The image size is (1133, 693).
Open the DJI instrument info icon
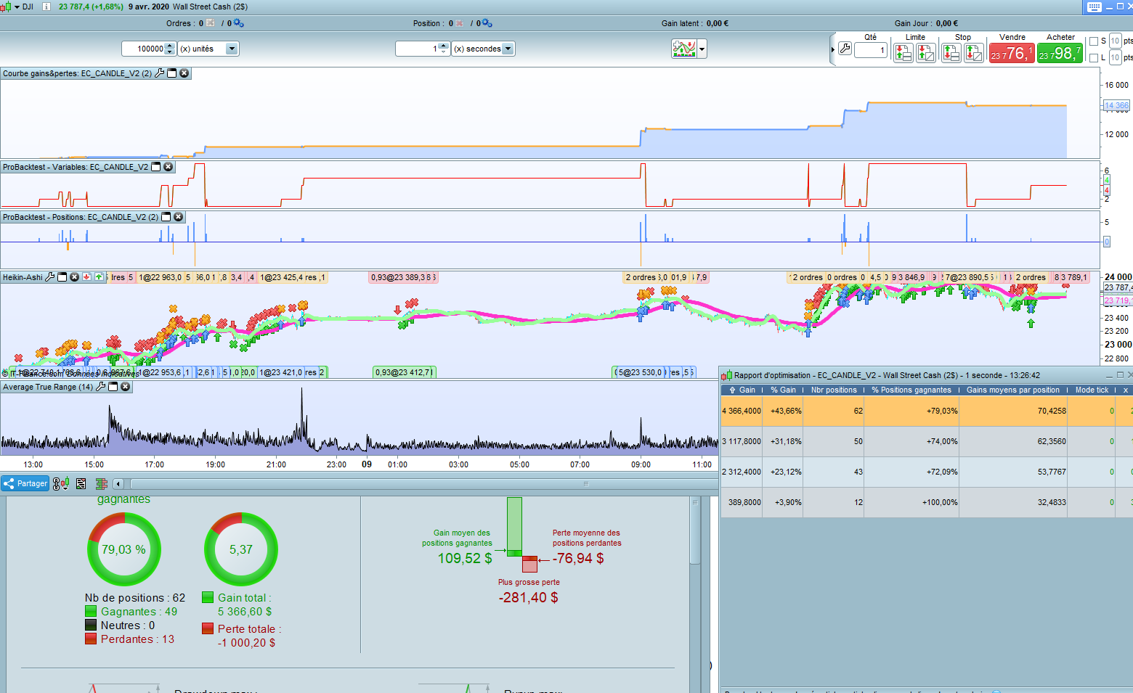[x=46, y=7]
